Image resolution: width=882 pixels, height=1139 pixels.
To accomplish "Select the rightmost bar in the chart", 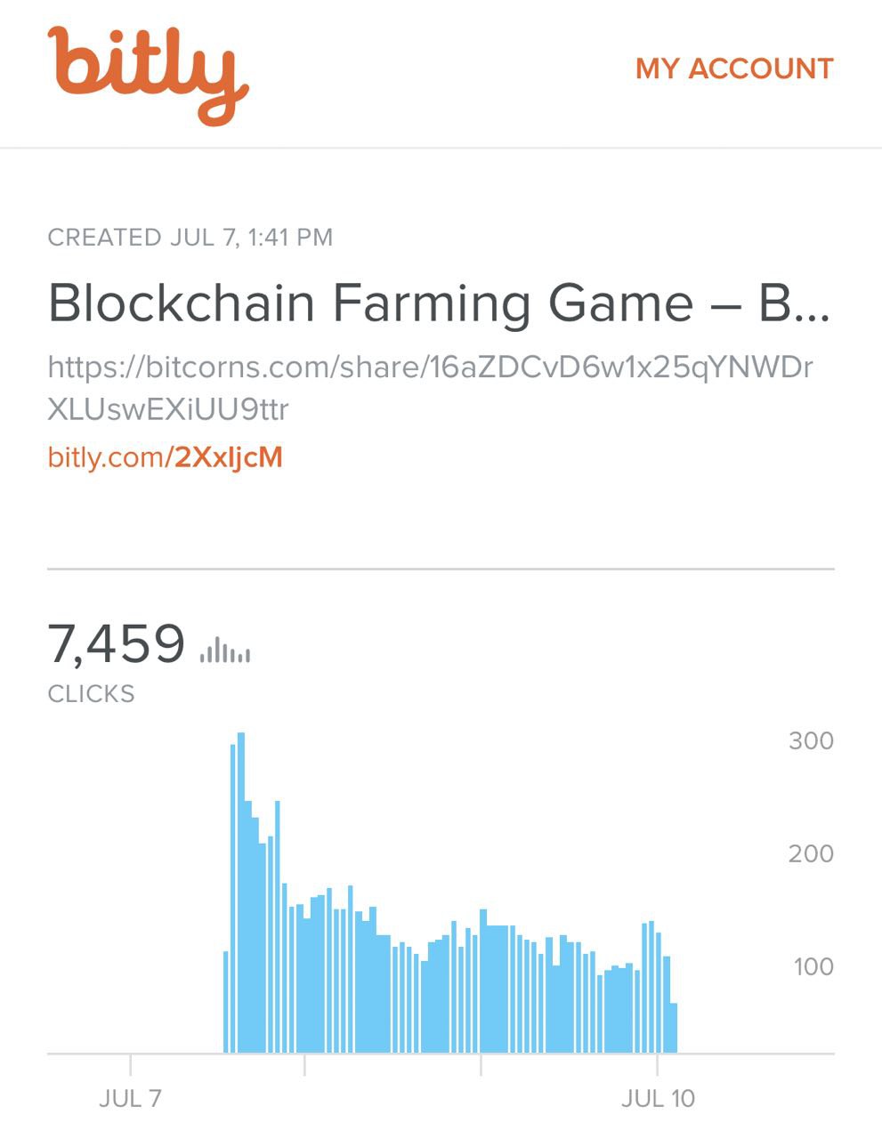I will [674, 1028].
